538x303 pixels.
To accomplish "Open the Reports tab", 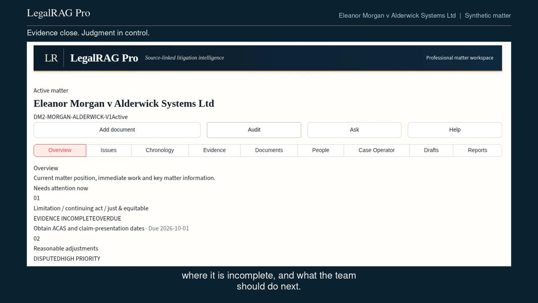I will [x=477, y=150].
